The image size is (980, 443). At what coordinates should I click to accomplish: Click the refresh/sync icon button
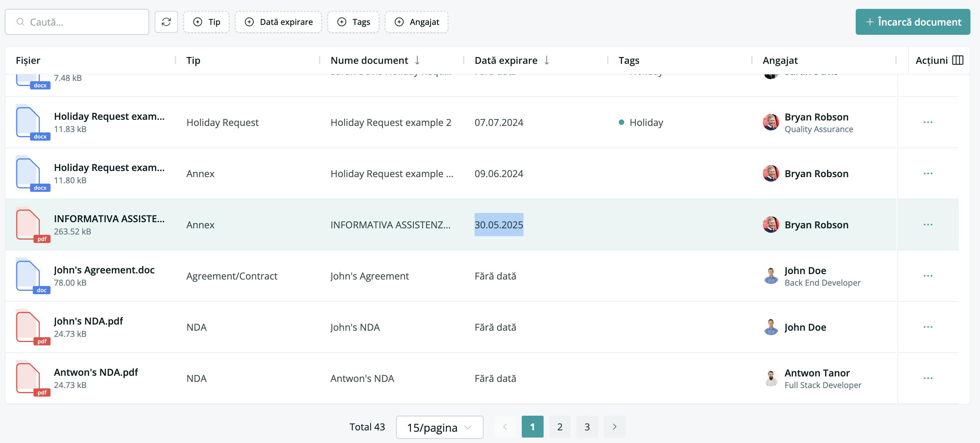coord(166,21)
